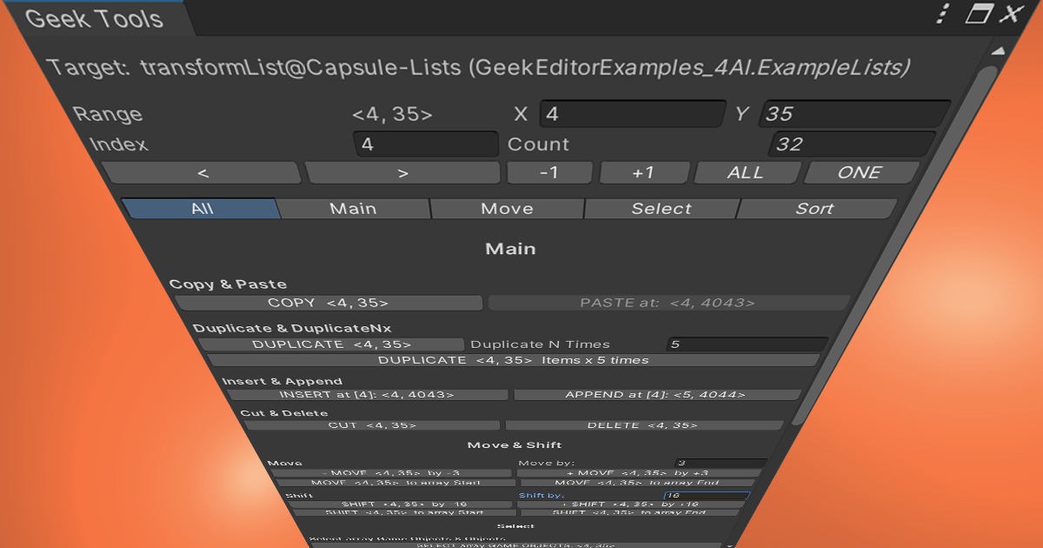This screenshot has height=548, width=1043.
Task: Switch to the Select category tab
Action: click(x=661, y=209)
